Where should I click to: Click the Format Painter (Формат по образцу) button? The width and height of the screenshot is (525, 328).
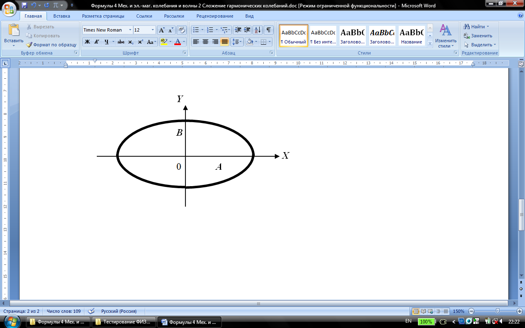[51, 45]
